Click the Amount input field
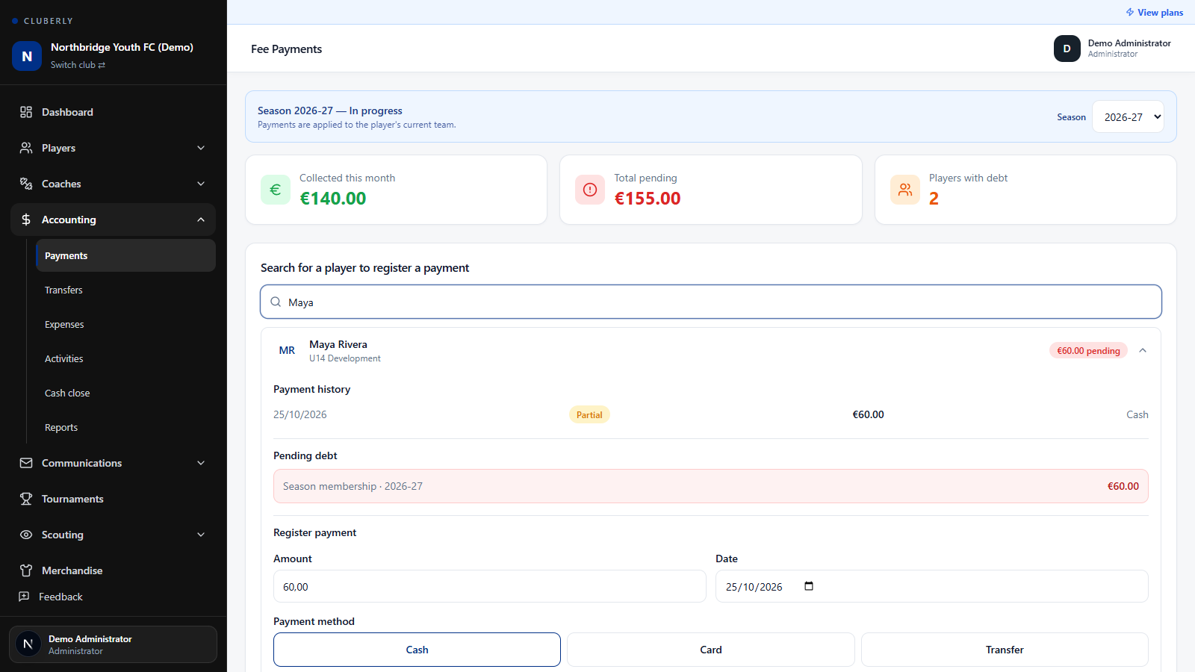This screenshot has width=1195, height=672. pos(489,586)
